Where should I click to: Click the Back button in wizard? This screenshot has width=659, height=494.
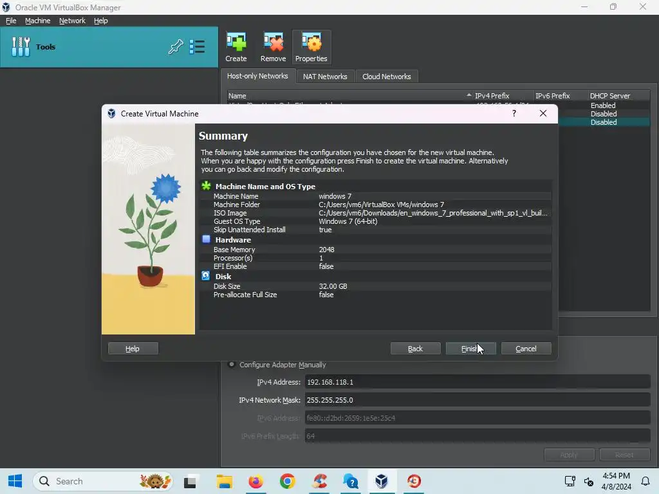[x=415, y=349]
